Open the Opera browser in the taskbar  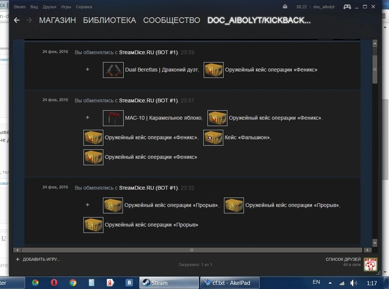[54, 283]
